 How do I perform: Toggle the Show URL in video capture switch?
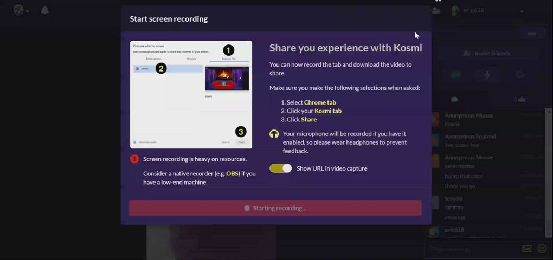280,168
